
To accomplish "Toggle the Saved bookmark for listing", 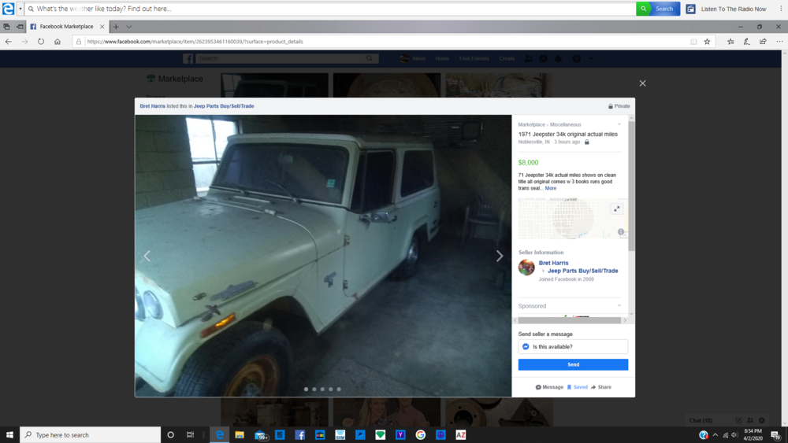I will (578, 387).
